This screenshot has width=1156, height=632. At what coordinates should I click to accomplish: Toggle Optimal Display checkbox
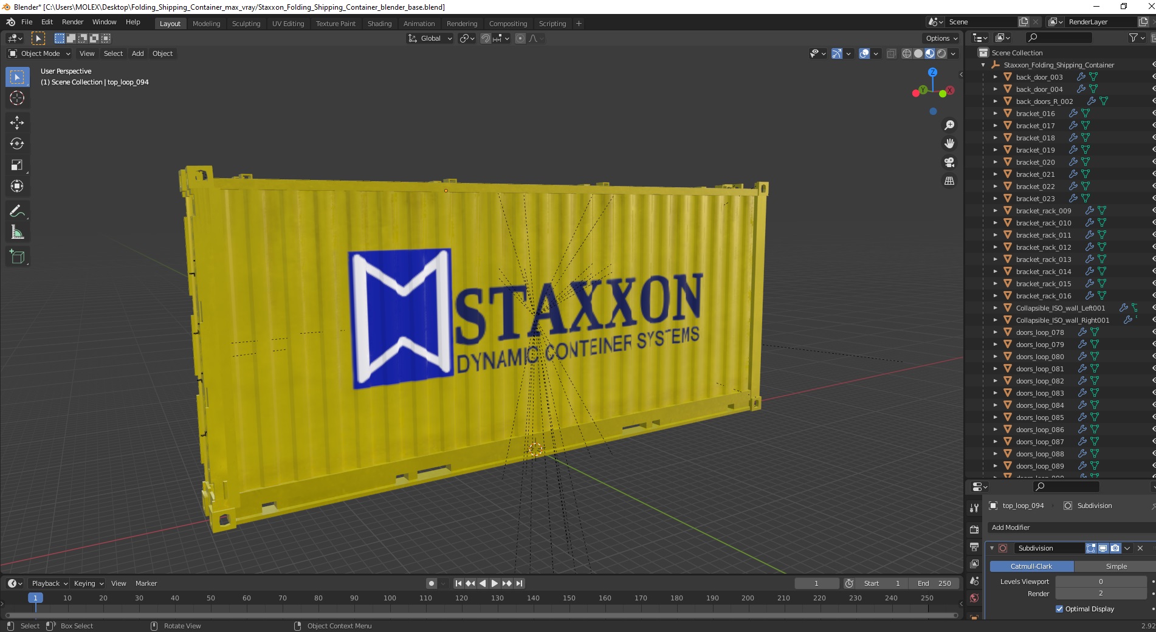[1059, 609]
